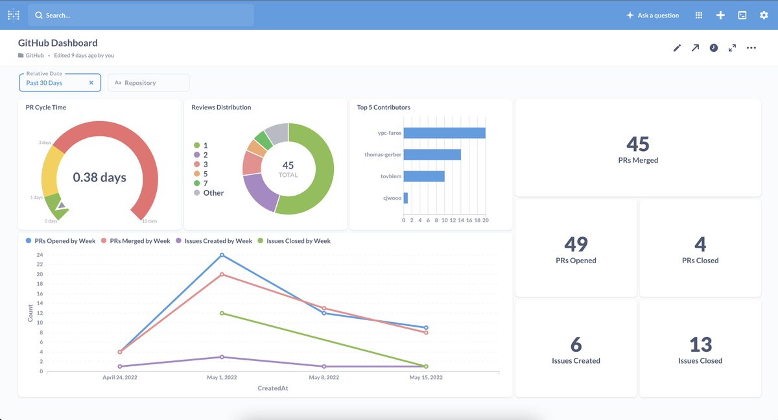Click the 4 PRs Closed card
Viewport: 778px width, 420px height.
[700, 248]
